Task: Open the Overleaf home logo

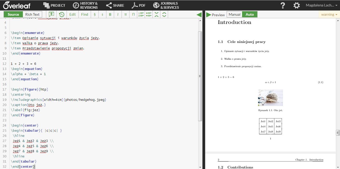Action: click(x=17, y=5)
